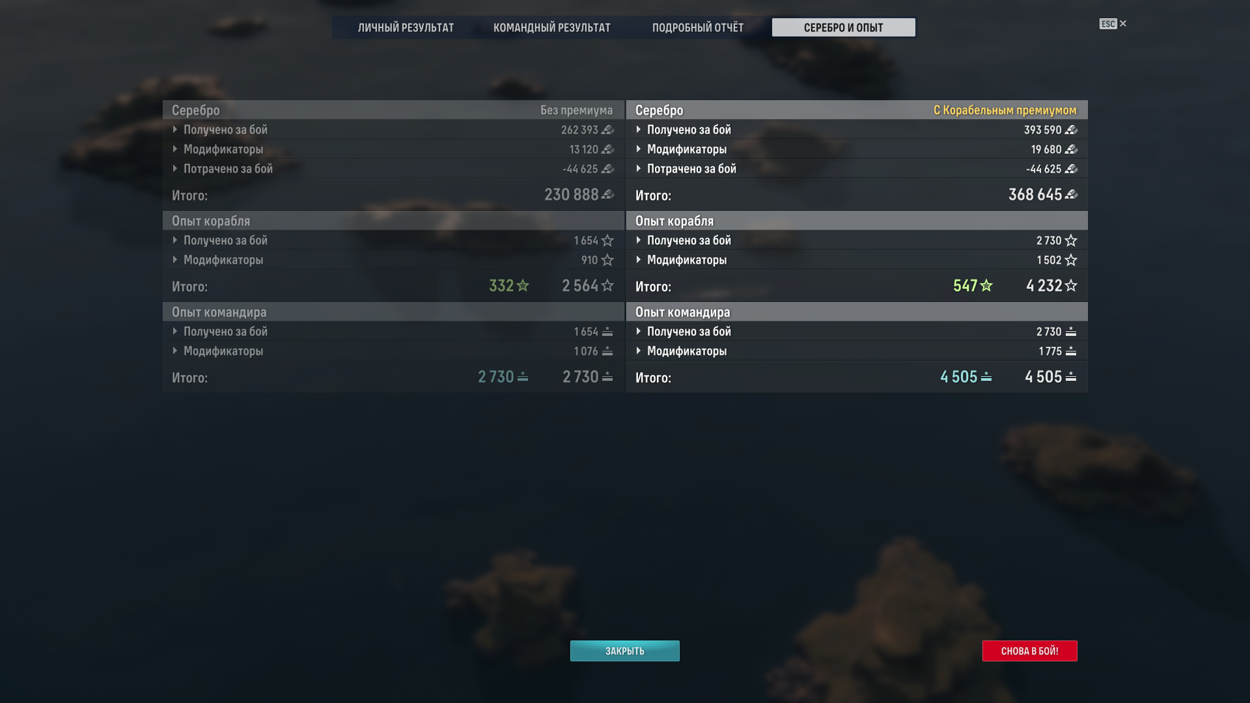The height and width of the screenshot is (703, 1250).
Task: Click commander XP icon beside teal 2 730
Action: coord(523,377)
